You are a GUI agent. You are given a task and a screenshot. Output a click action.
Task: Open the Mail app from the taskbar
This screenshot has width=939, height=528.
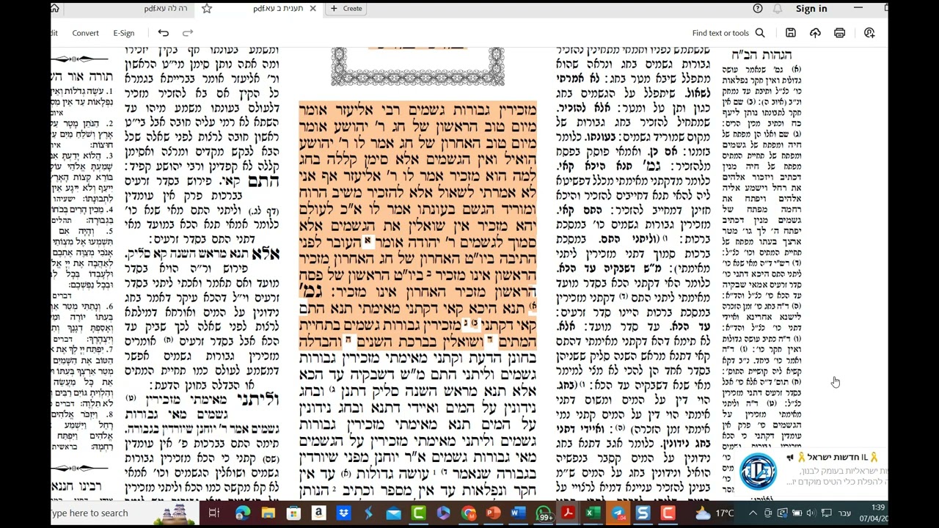coord(393,513)
